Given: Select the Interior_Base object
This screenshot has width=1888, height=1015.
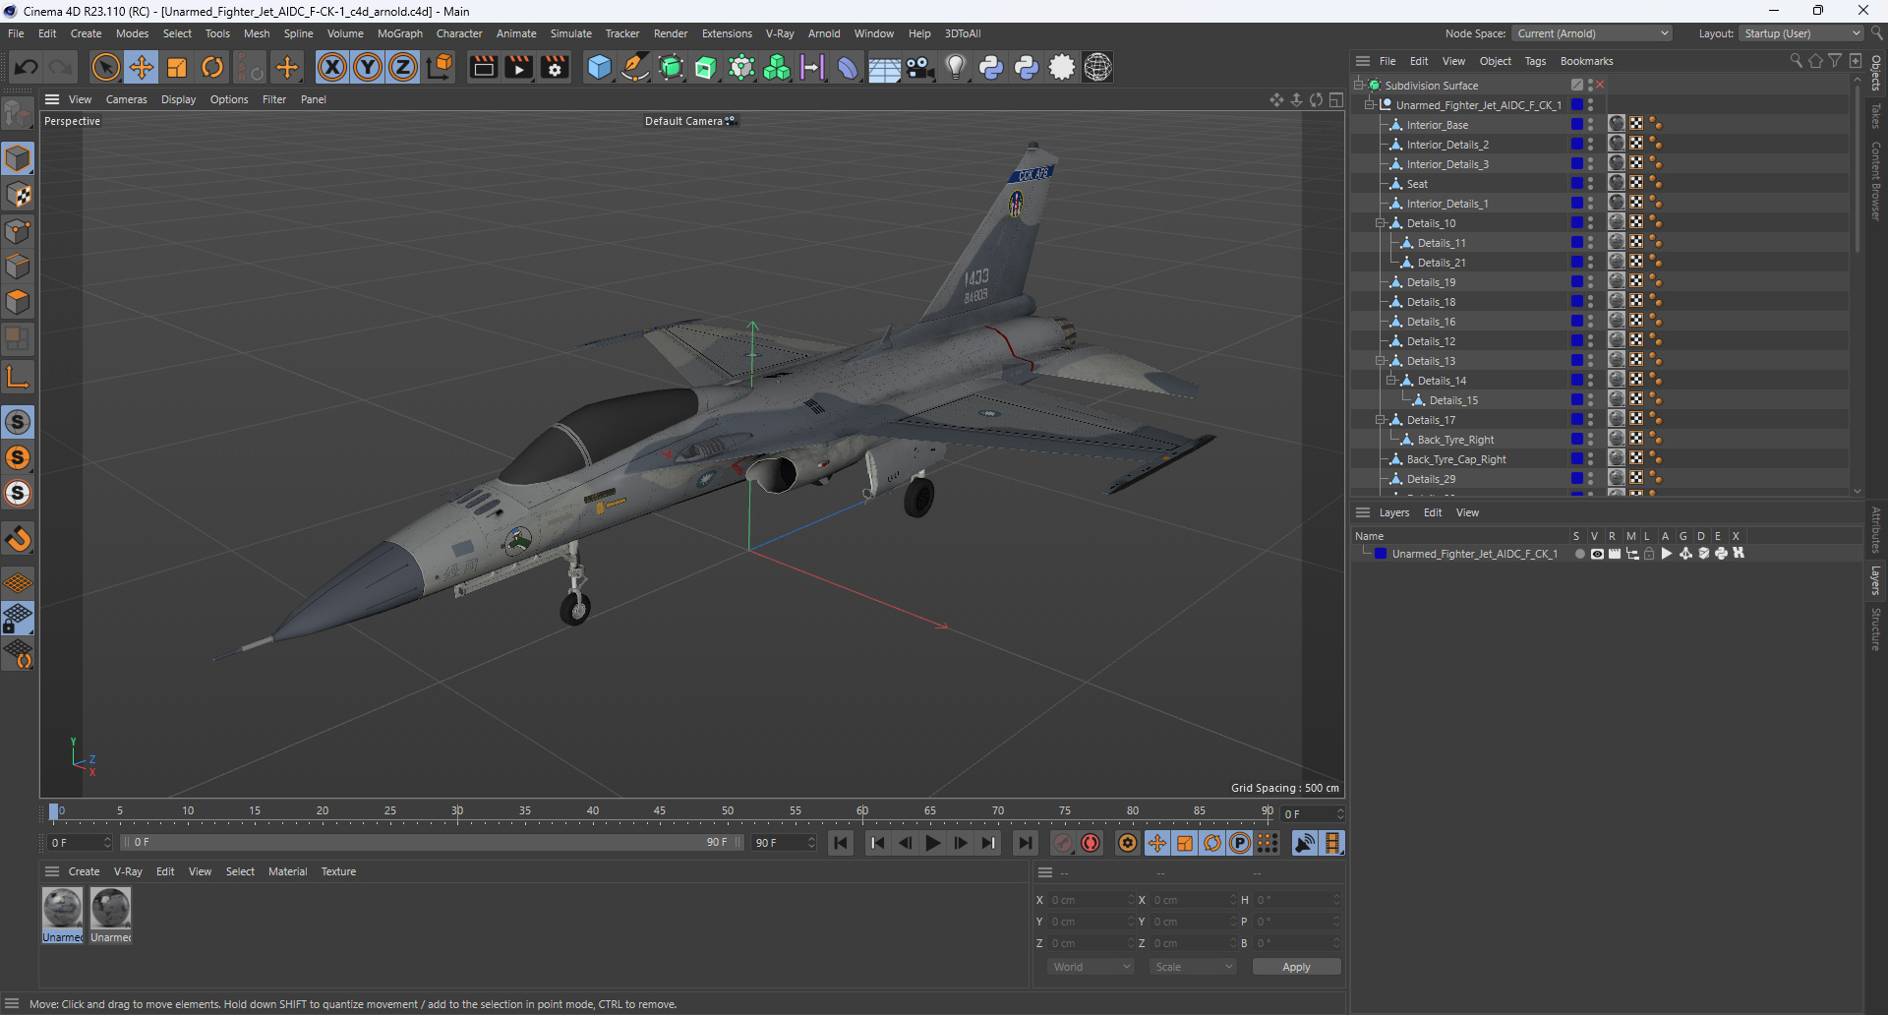Looking at the screenshot, I should click(x=1437, y=125).
